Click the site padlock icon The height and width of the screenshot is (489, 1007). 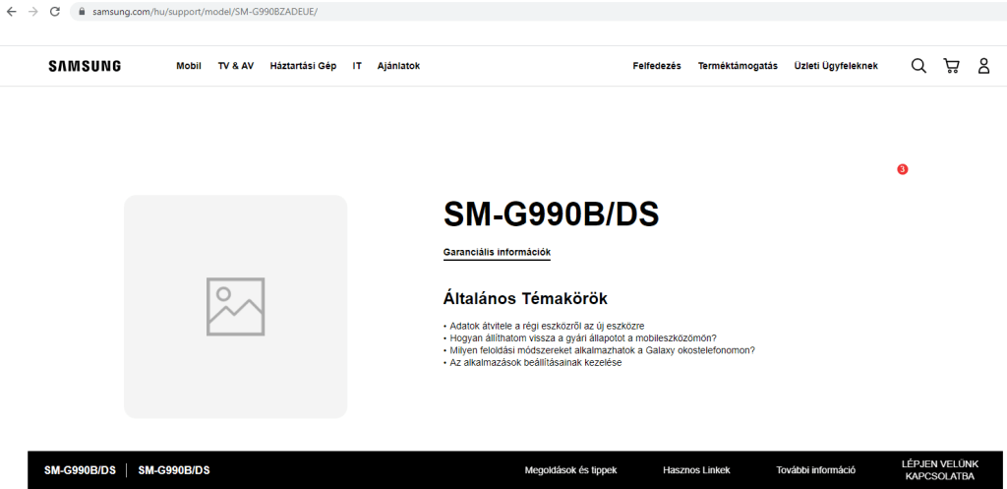(x=82, y=11)
